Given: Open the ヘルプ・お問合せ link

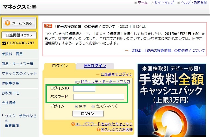Looking at the screenshot, I should pos(194,2).
